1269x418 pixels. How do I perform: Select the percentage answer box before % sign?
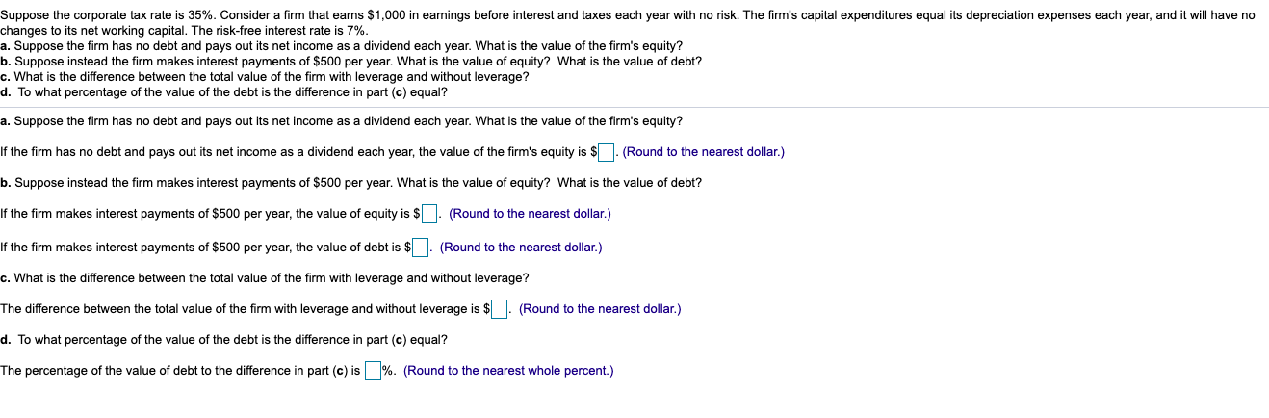click(x=373, y=371)
